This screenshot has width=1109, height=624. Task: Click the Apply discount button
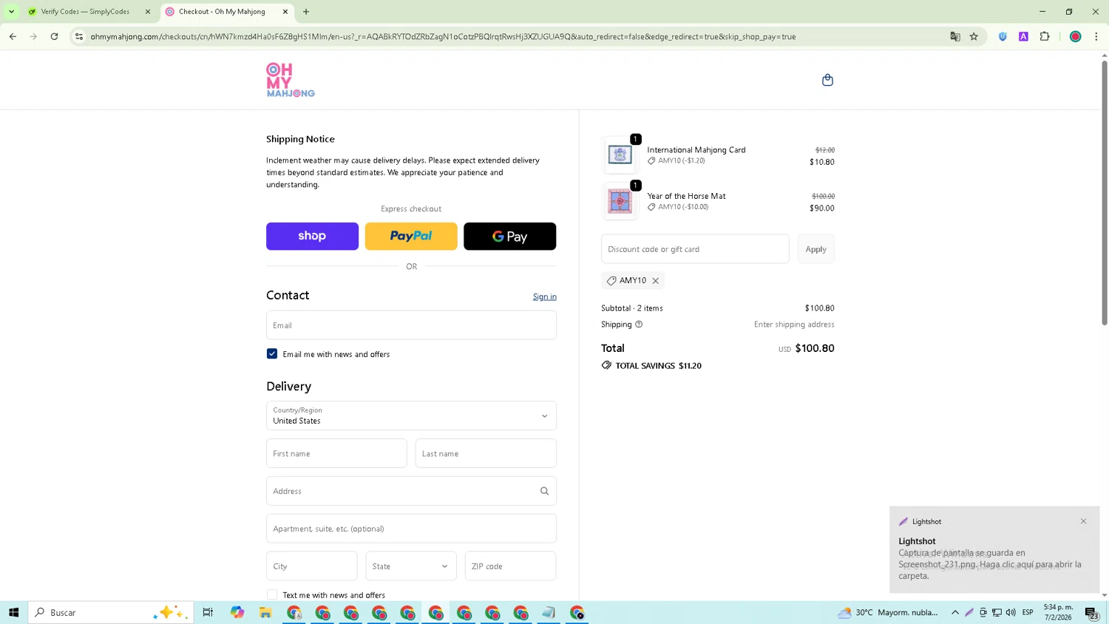(x=815, y=249)
